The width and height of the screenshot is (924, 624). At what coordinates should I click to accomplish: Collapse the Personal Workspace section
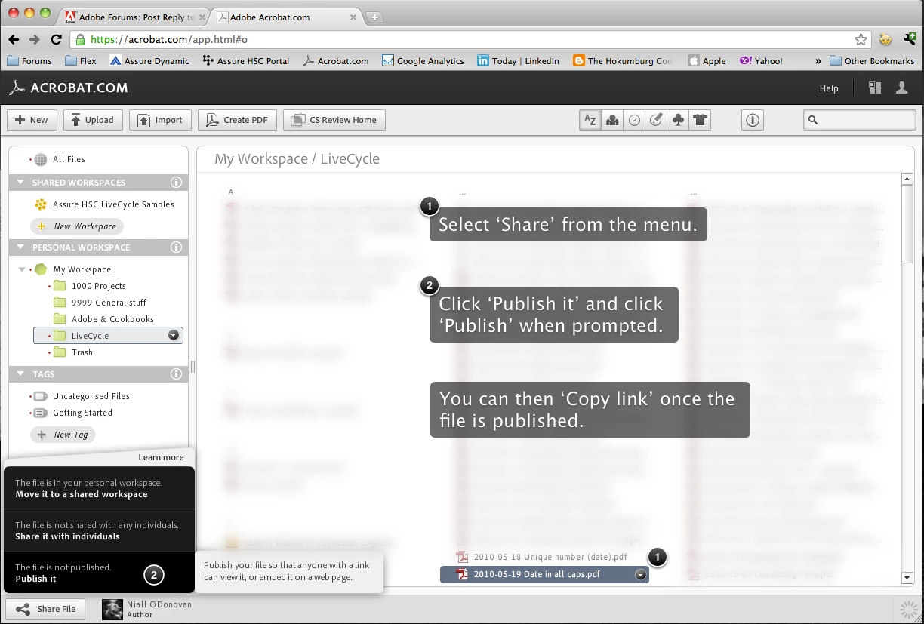pos(19,247)
